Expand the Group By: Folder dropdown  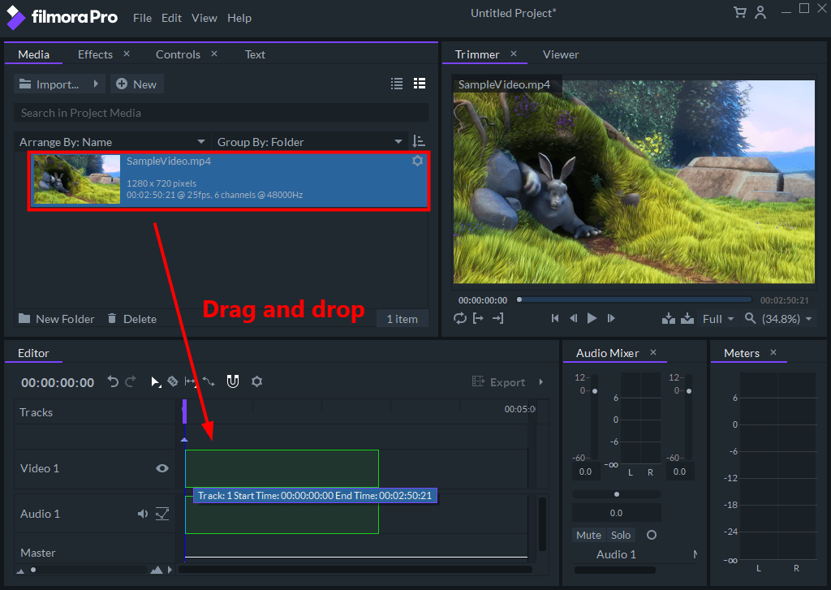pyautogui.click(x=309, y=142)
